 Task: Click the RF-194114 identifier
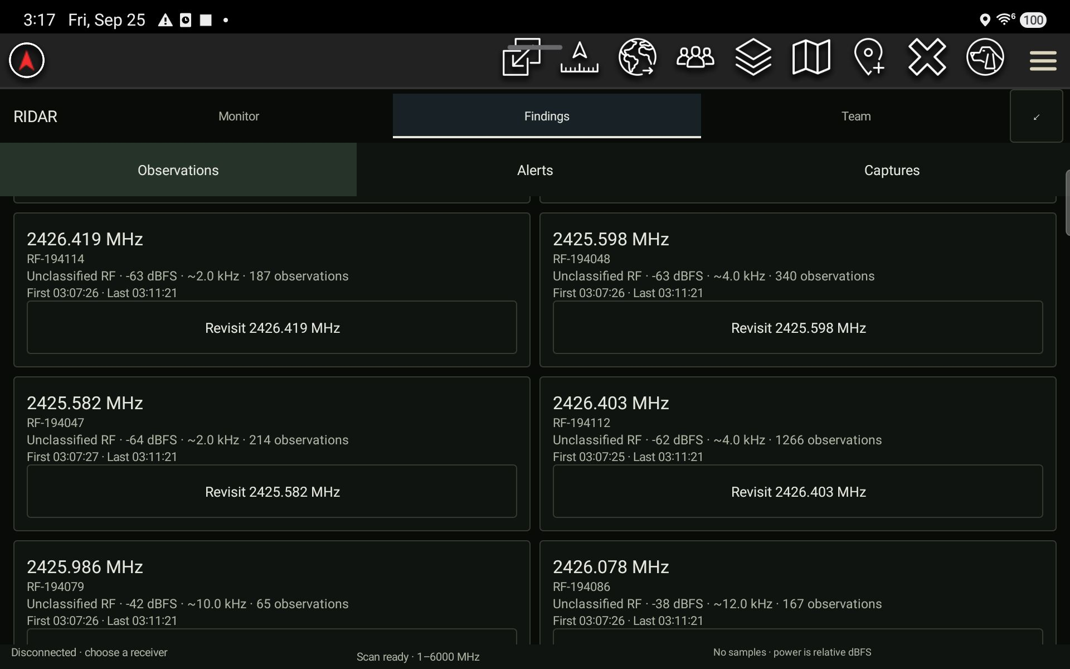pyautogui.click(x=56, y=259)
